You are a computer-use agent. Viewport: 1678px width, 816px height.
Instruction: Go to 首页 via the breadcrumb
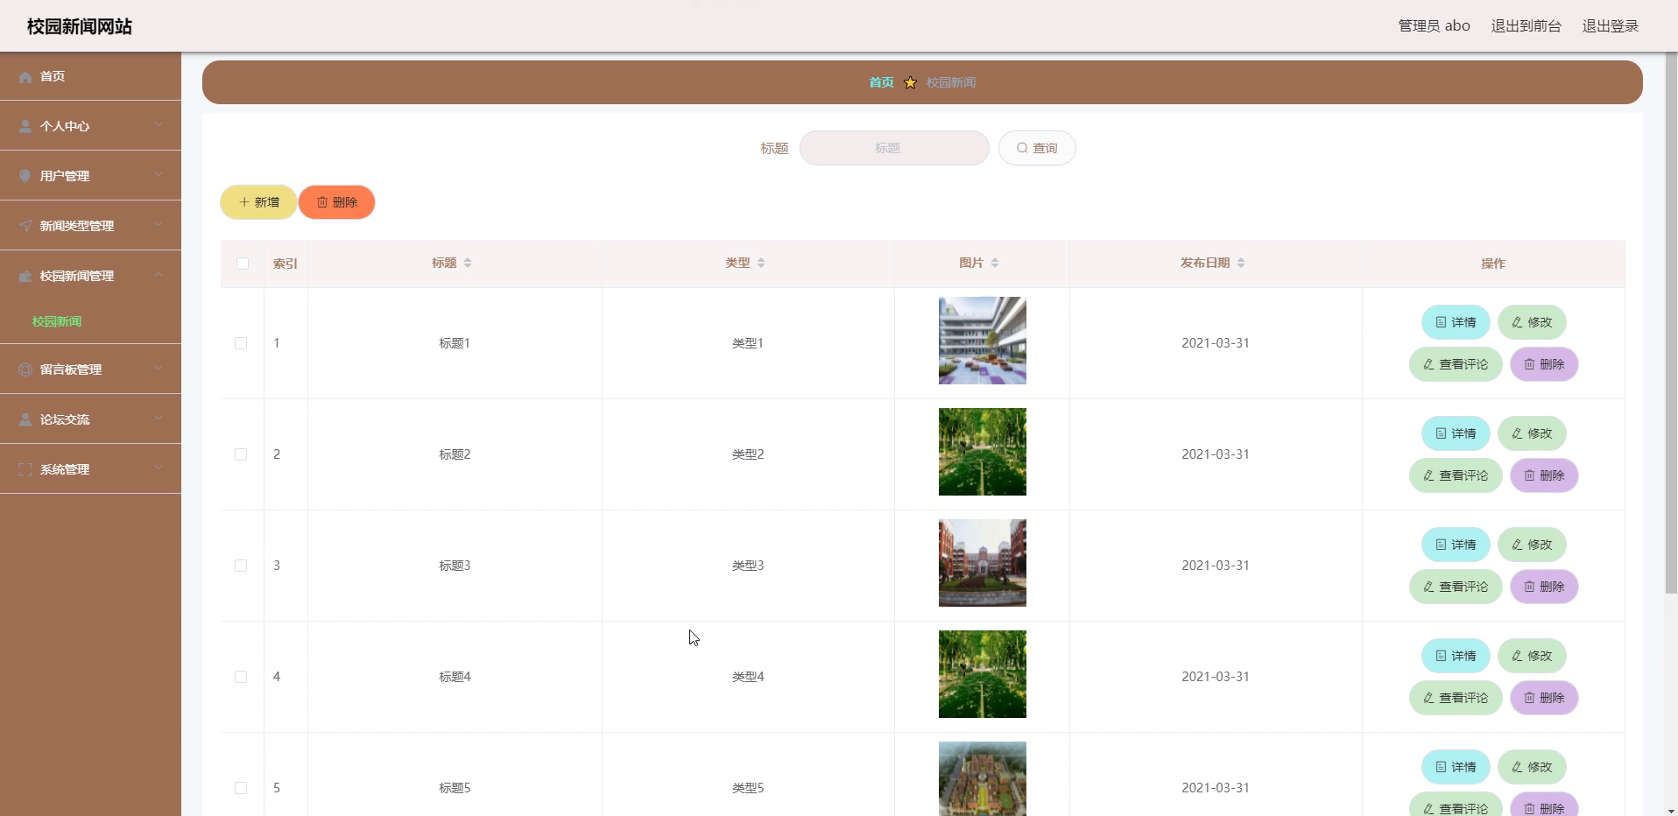tap(881, 82)
